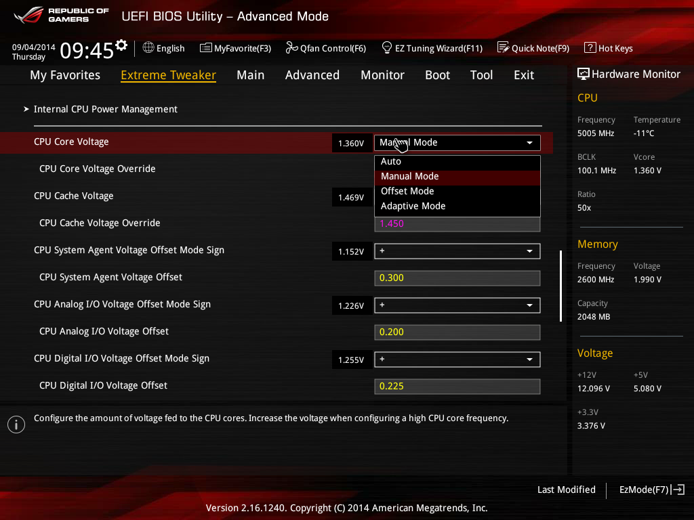Select Auto in the voltage mode list

coord(457,162)
